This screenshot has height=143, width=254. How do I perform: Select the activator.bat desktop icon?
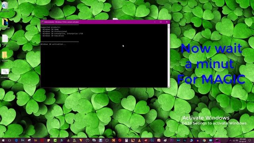pos(5,73)
